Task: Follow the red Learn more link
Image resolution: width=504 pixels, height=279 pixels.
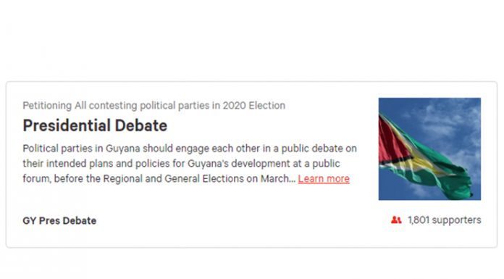Action: [324, 178]
